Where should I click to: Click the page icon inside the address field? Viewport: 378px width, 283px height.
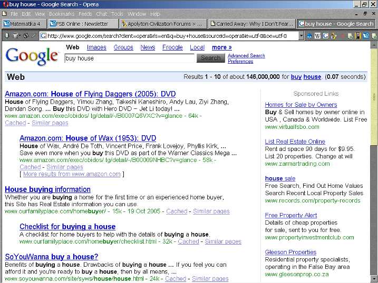[x=42, y=36]
